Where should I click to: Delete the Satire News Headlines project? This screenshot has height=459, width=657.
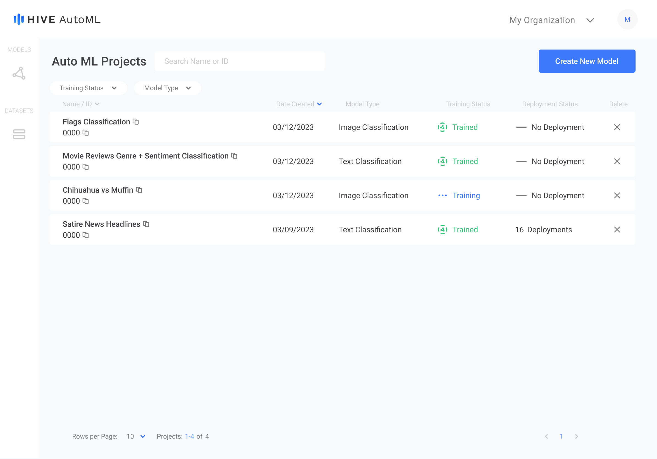(x=617, y=229)
